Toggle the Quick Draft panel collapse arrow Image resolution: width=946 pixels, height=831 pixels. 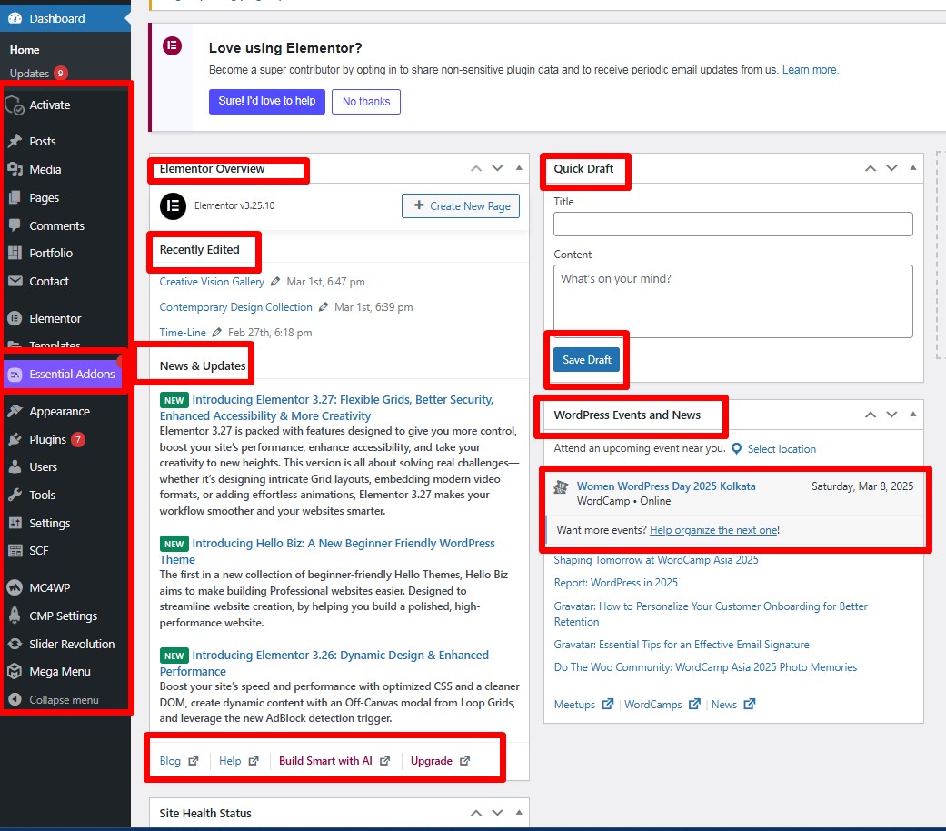point(913,168)
